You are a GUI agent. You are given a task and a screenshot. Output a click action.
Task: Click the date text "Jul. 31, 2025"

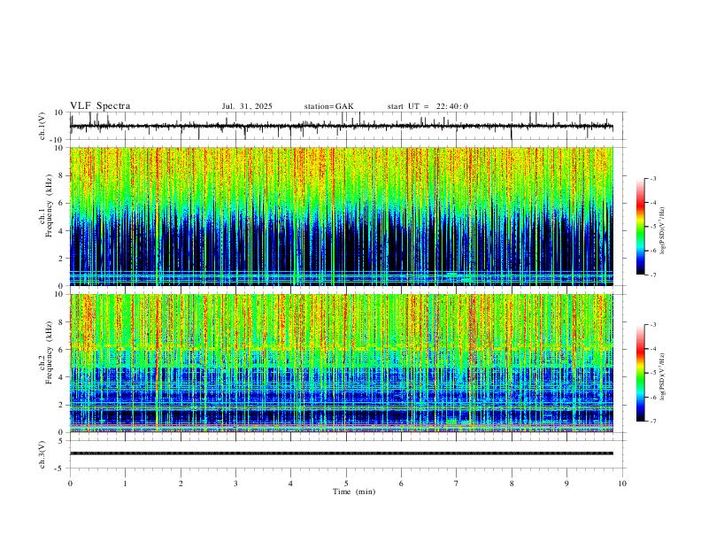click(247, 106)
